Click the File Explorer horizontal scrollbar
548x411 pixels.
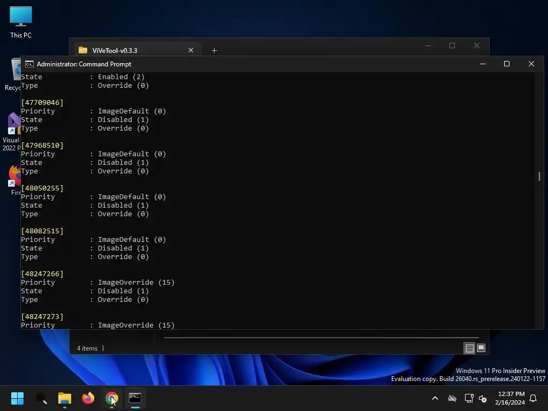(x=321, y=338)
